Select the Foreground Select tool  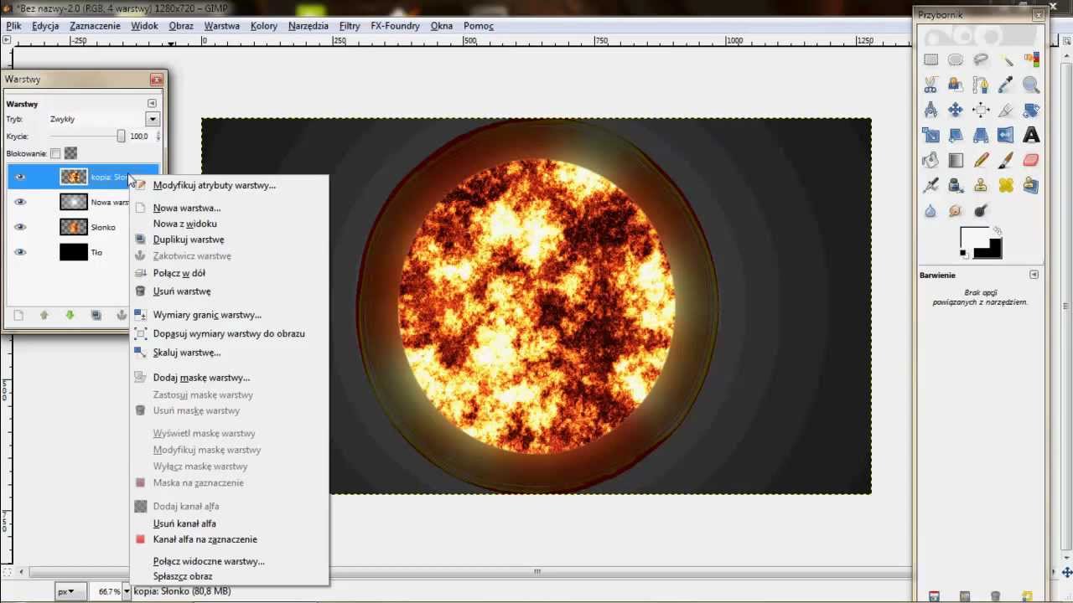[956, 85]
